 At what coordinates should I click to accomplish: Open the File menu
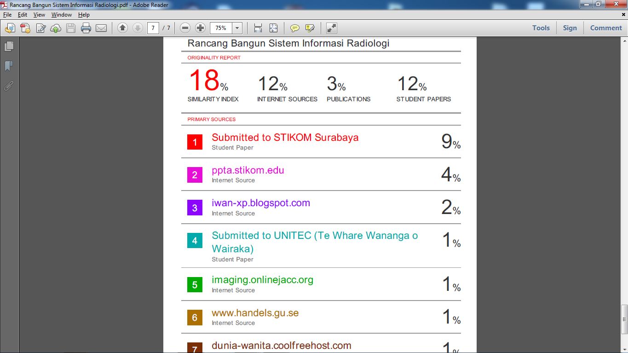coord(7,15)
